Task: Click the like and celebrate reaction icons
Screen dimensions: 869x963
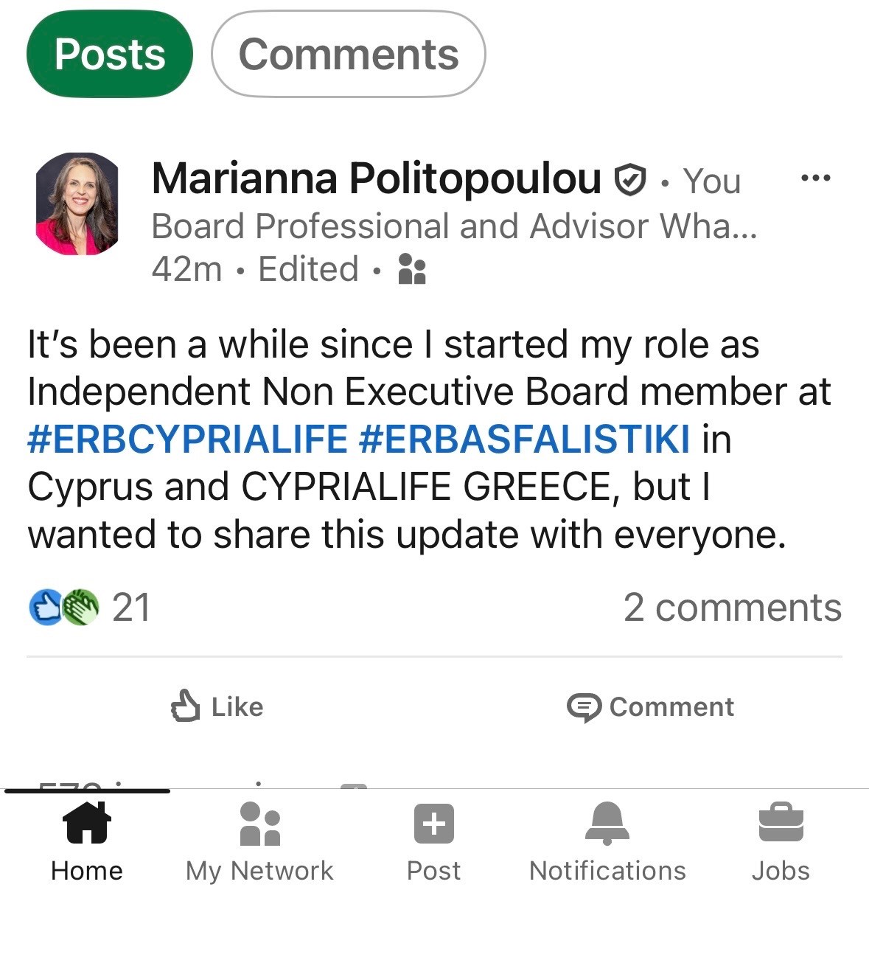Action: pos(63,608)
